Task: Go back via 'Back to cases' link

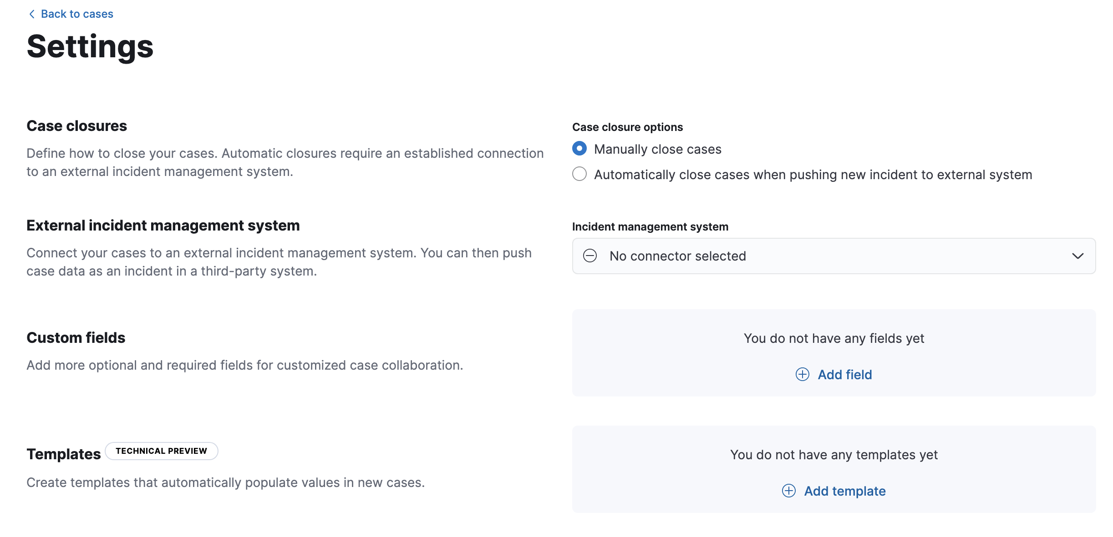Action: pyautogui.click(x=77, y=14)
